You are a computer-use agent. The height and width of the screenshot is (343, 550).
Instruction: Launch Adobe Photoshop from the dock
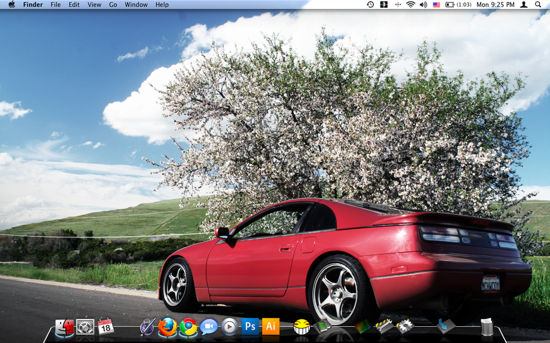point(250,326)
